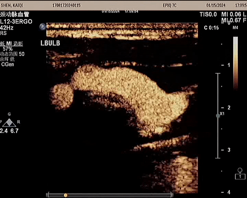This screenshot has height=198, width=247.
Task: Click the CGen setting label
Action: click(7, 65)
